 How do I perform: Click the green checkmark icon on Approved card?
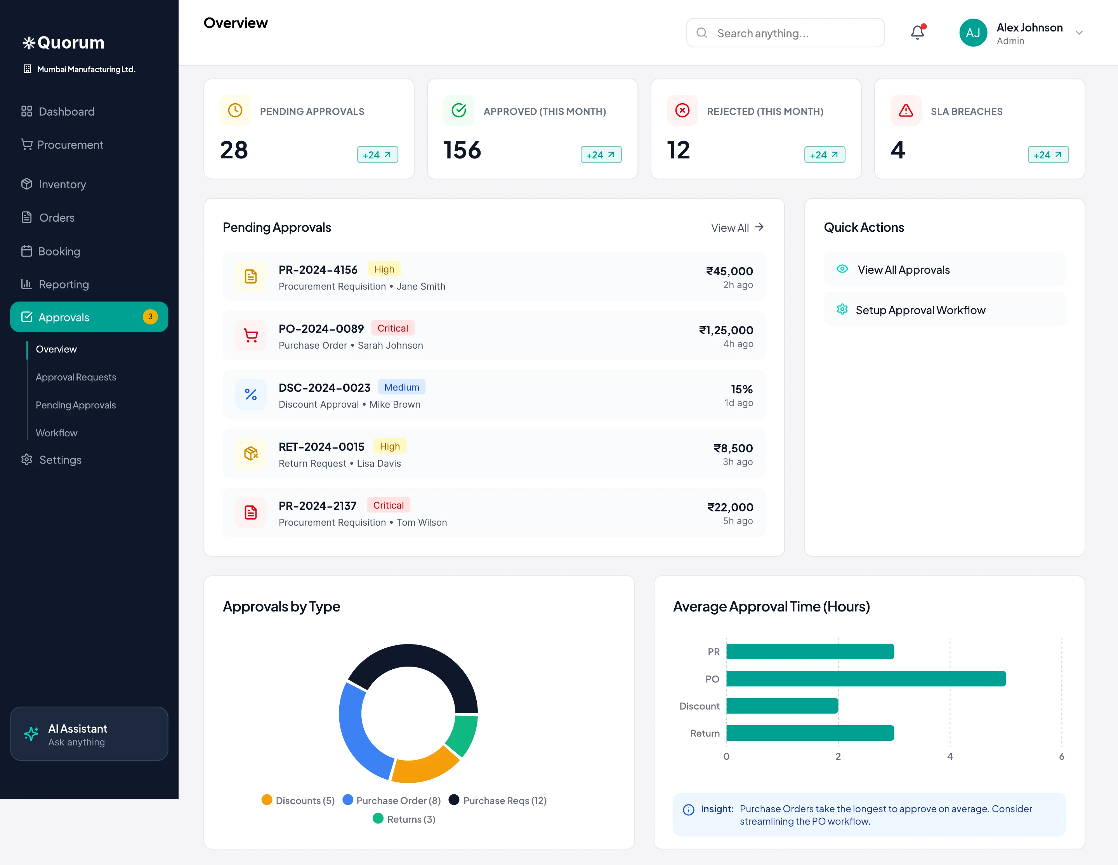459,111
